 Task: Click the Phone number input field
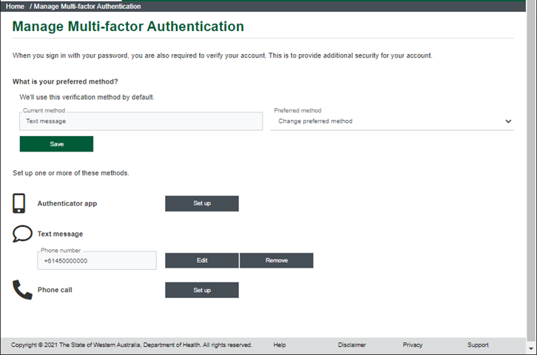[97, 260]
